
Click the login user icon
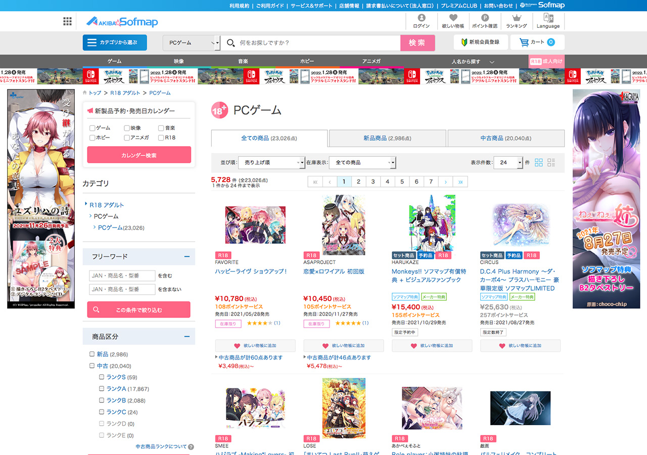(421, 18)
